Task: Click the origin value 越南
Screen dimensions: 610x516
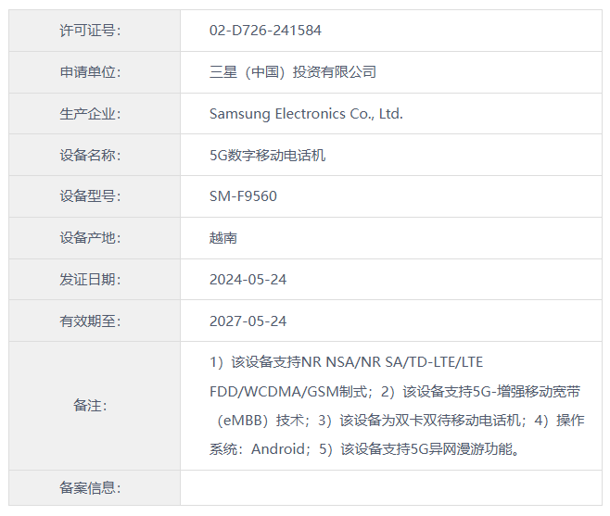Action: coord(223,238)
